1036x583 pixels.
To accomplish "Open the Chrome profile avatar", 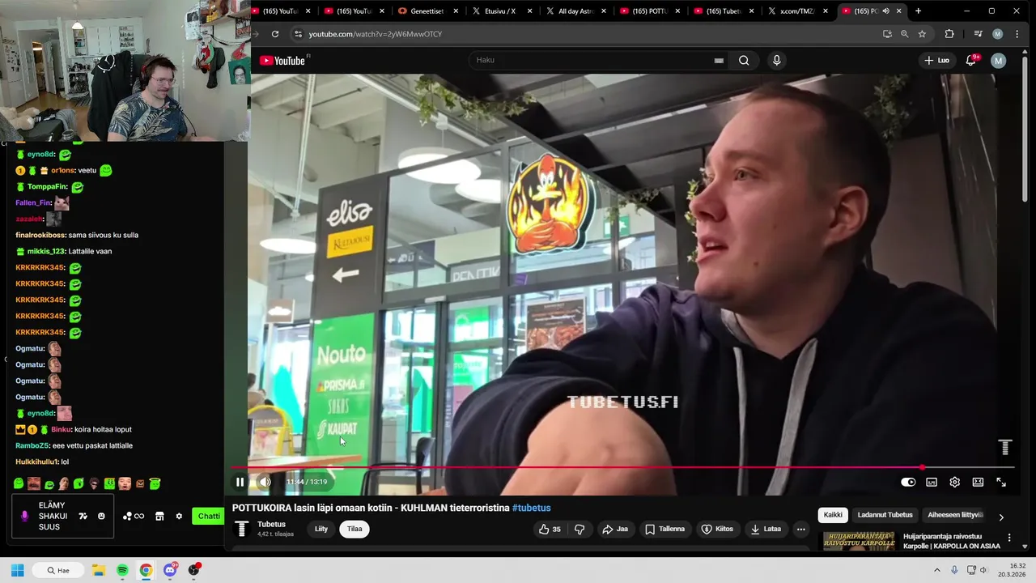I will click(997, 34).
